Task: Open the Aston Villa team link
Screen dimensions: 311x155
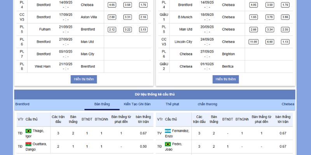Action: tap(89, 17)
